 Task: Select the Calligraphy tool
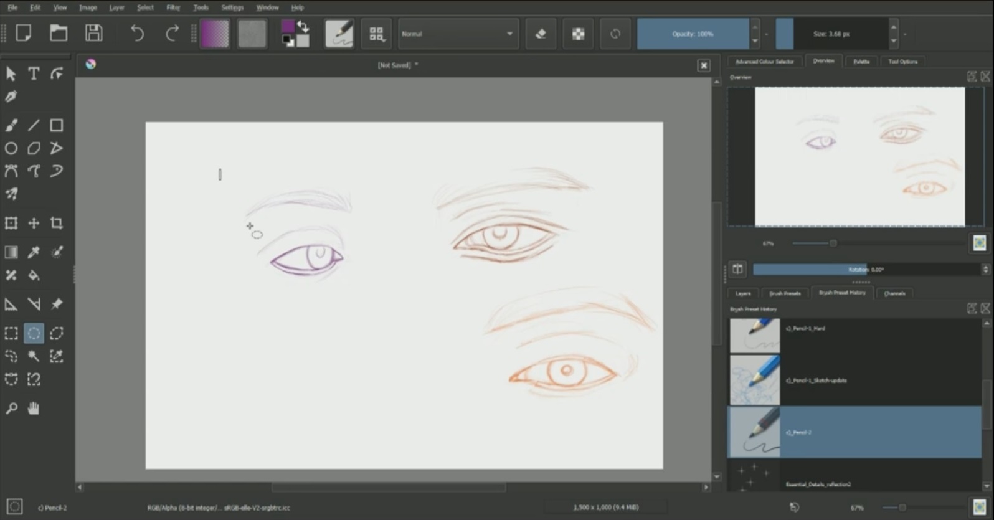point(11,97)
